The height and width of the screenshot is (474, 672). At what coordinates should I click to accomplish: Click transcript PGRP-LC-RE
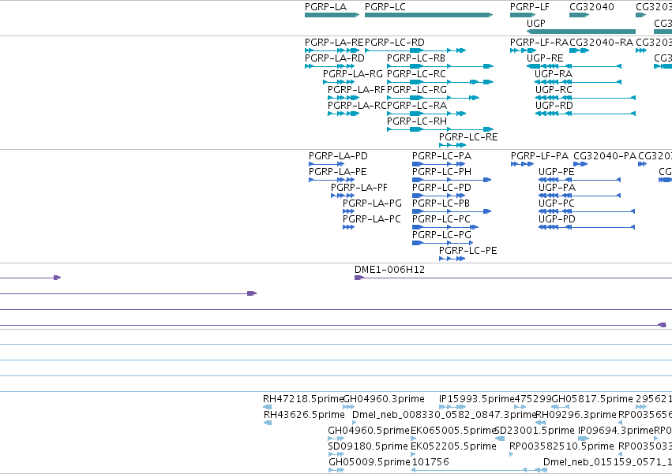tap(452, 145)
